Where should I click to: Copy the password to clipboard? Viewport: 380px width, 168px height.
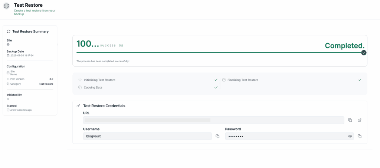360,136
